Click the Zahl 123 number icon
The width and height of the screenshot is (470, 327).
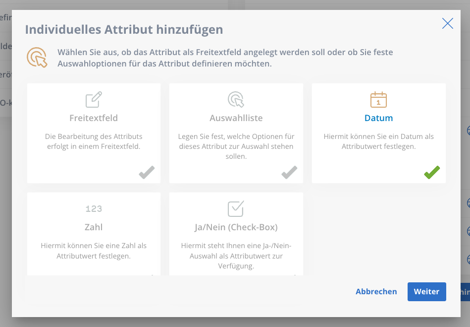94,209
